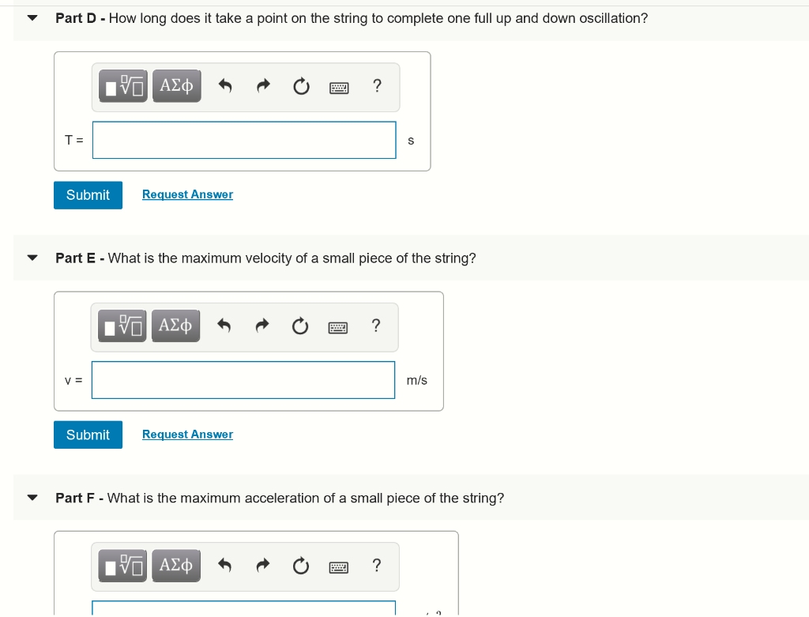The height and width of the screenshot is (617, 809).
Task: Open math templates button in Part D
Action: tap(122, 85)
